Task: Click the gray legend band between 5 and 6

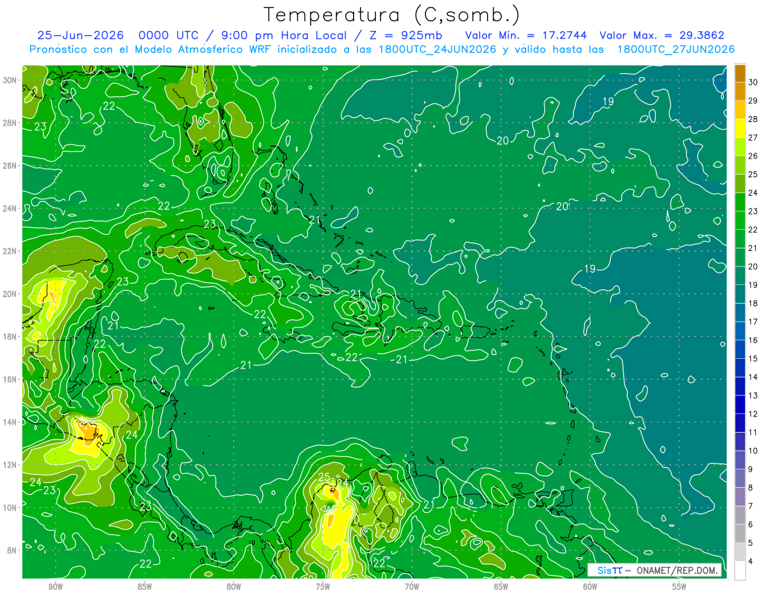Action: point(740,534)
